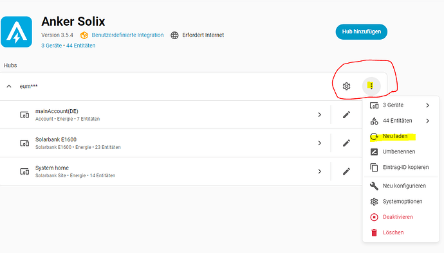Choose Löschen from the menu
This screenshot has height=253, width=444.
(x=401, y=232)
